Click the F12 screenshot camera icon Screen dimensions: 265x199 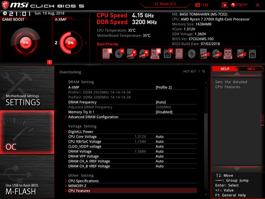coord(197,5)
